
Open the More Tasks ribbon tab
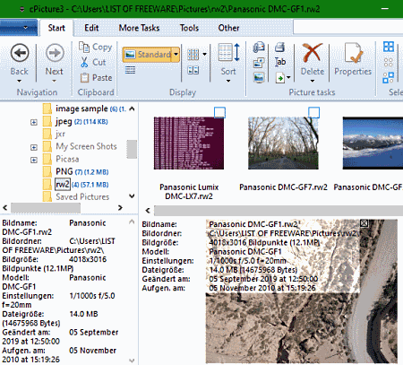pyautogui.click(x=139, y=28)
